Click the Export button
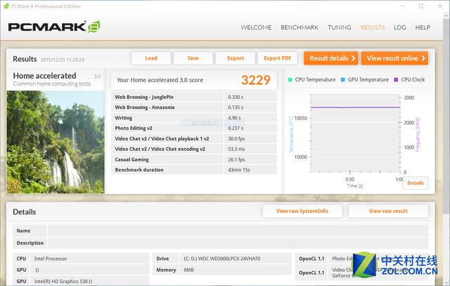The width and height of the screenshot is (450, 286). (236, 58)
